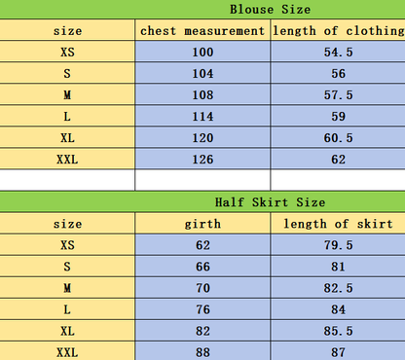Select the Blouse Size header cell

tap(202, 9)
